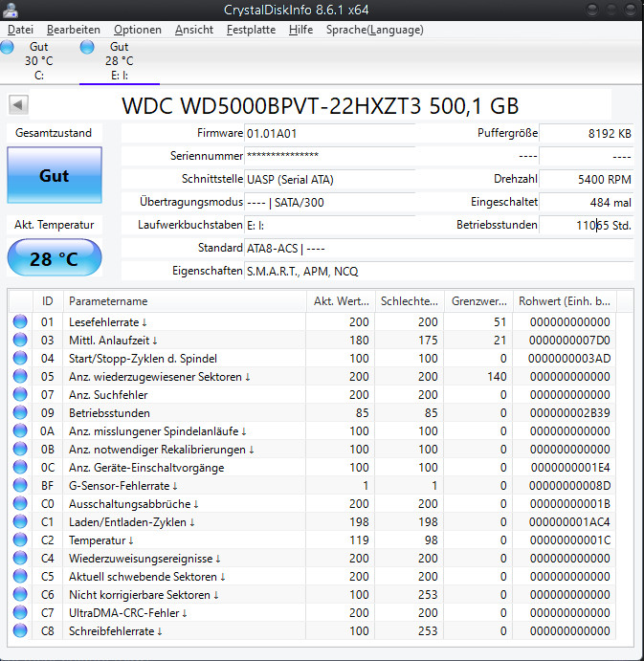Image resolution: width=644 pixels, height=661 pixels.
Task: Click raw value 000000001AC4 of Laden/Entladen-Zyklen
Action: pos(569,522)
